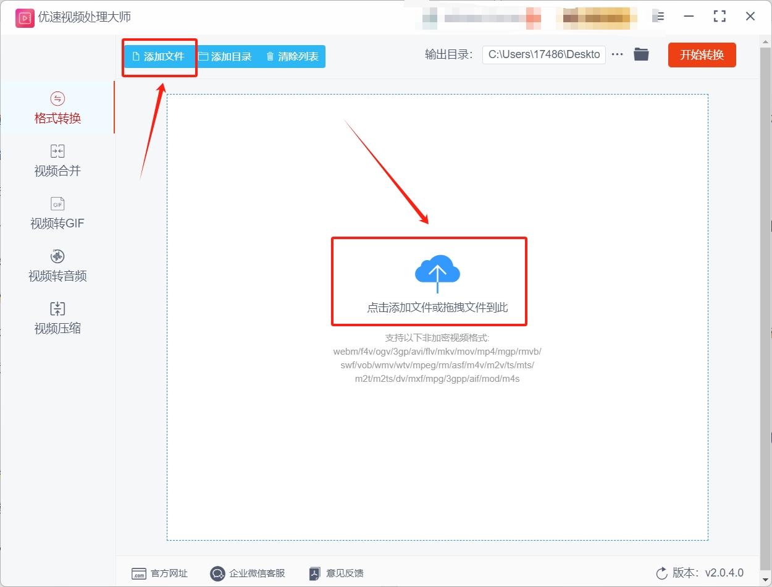Click the file drop upload area
The width and height of the screenshot is (772, 587).
click(x=429, y=281)
